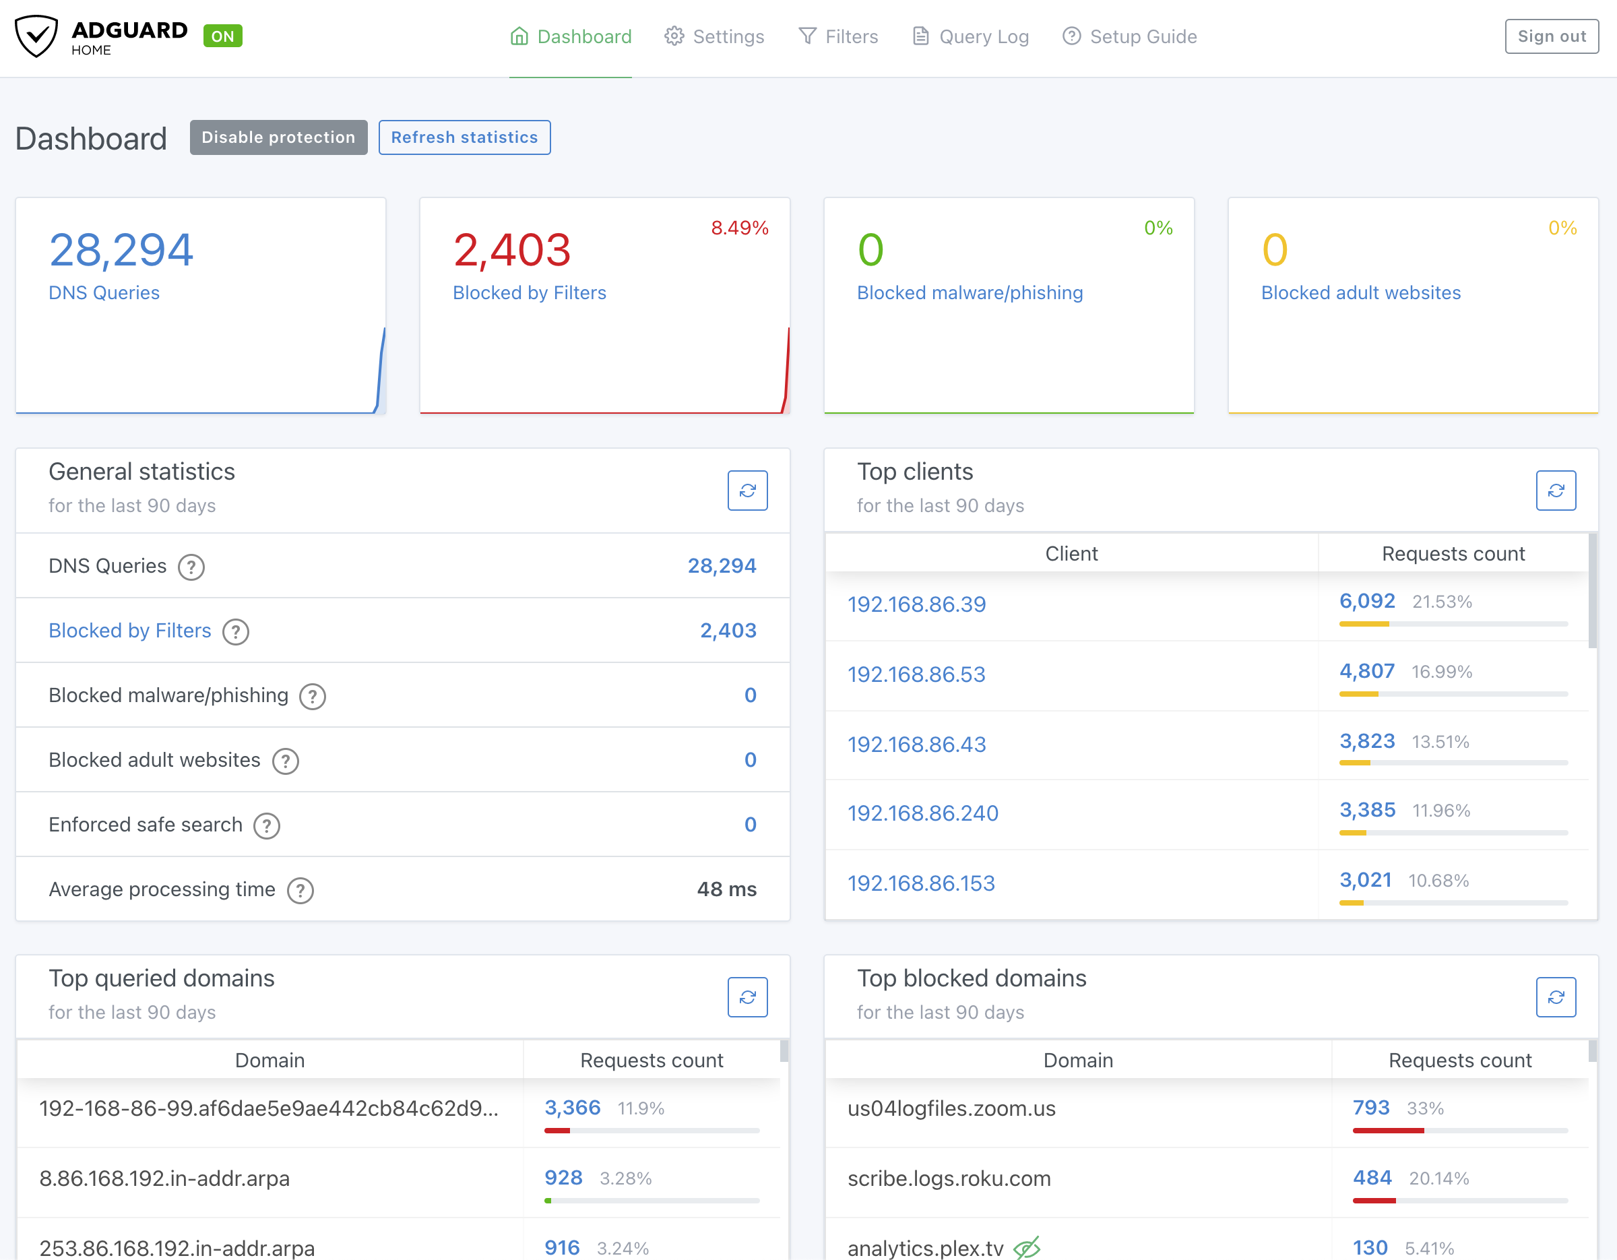Select client 192.168.86.43
Screen dimensions: 1617x1260
(916, 745)
